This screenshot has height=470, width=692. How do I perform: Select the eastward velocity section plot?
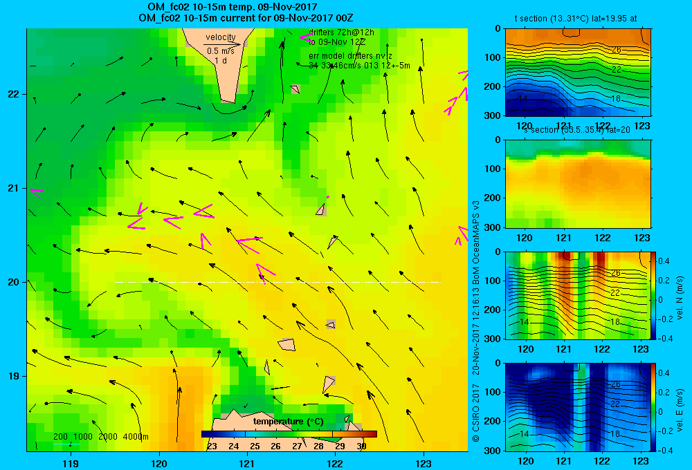pyautogui.click(x=578, y=407)
